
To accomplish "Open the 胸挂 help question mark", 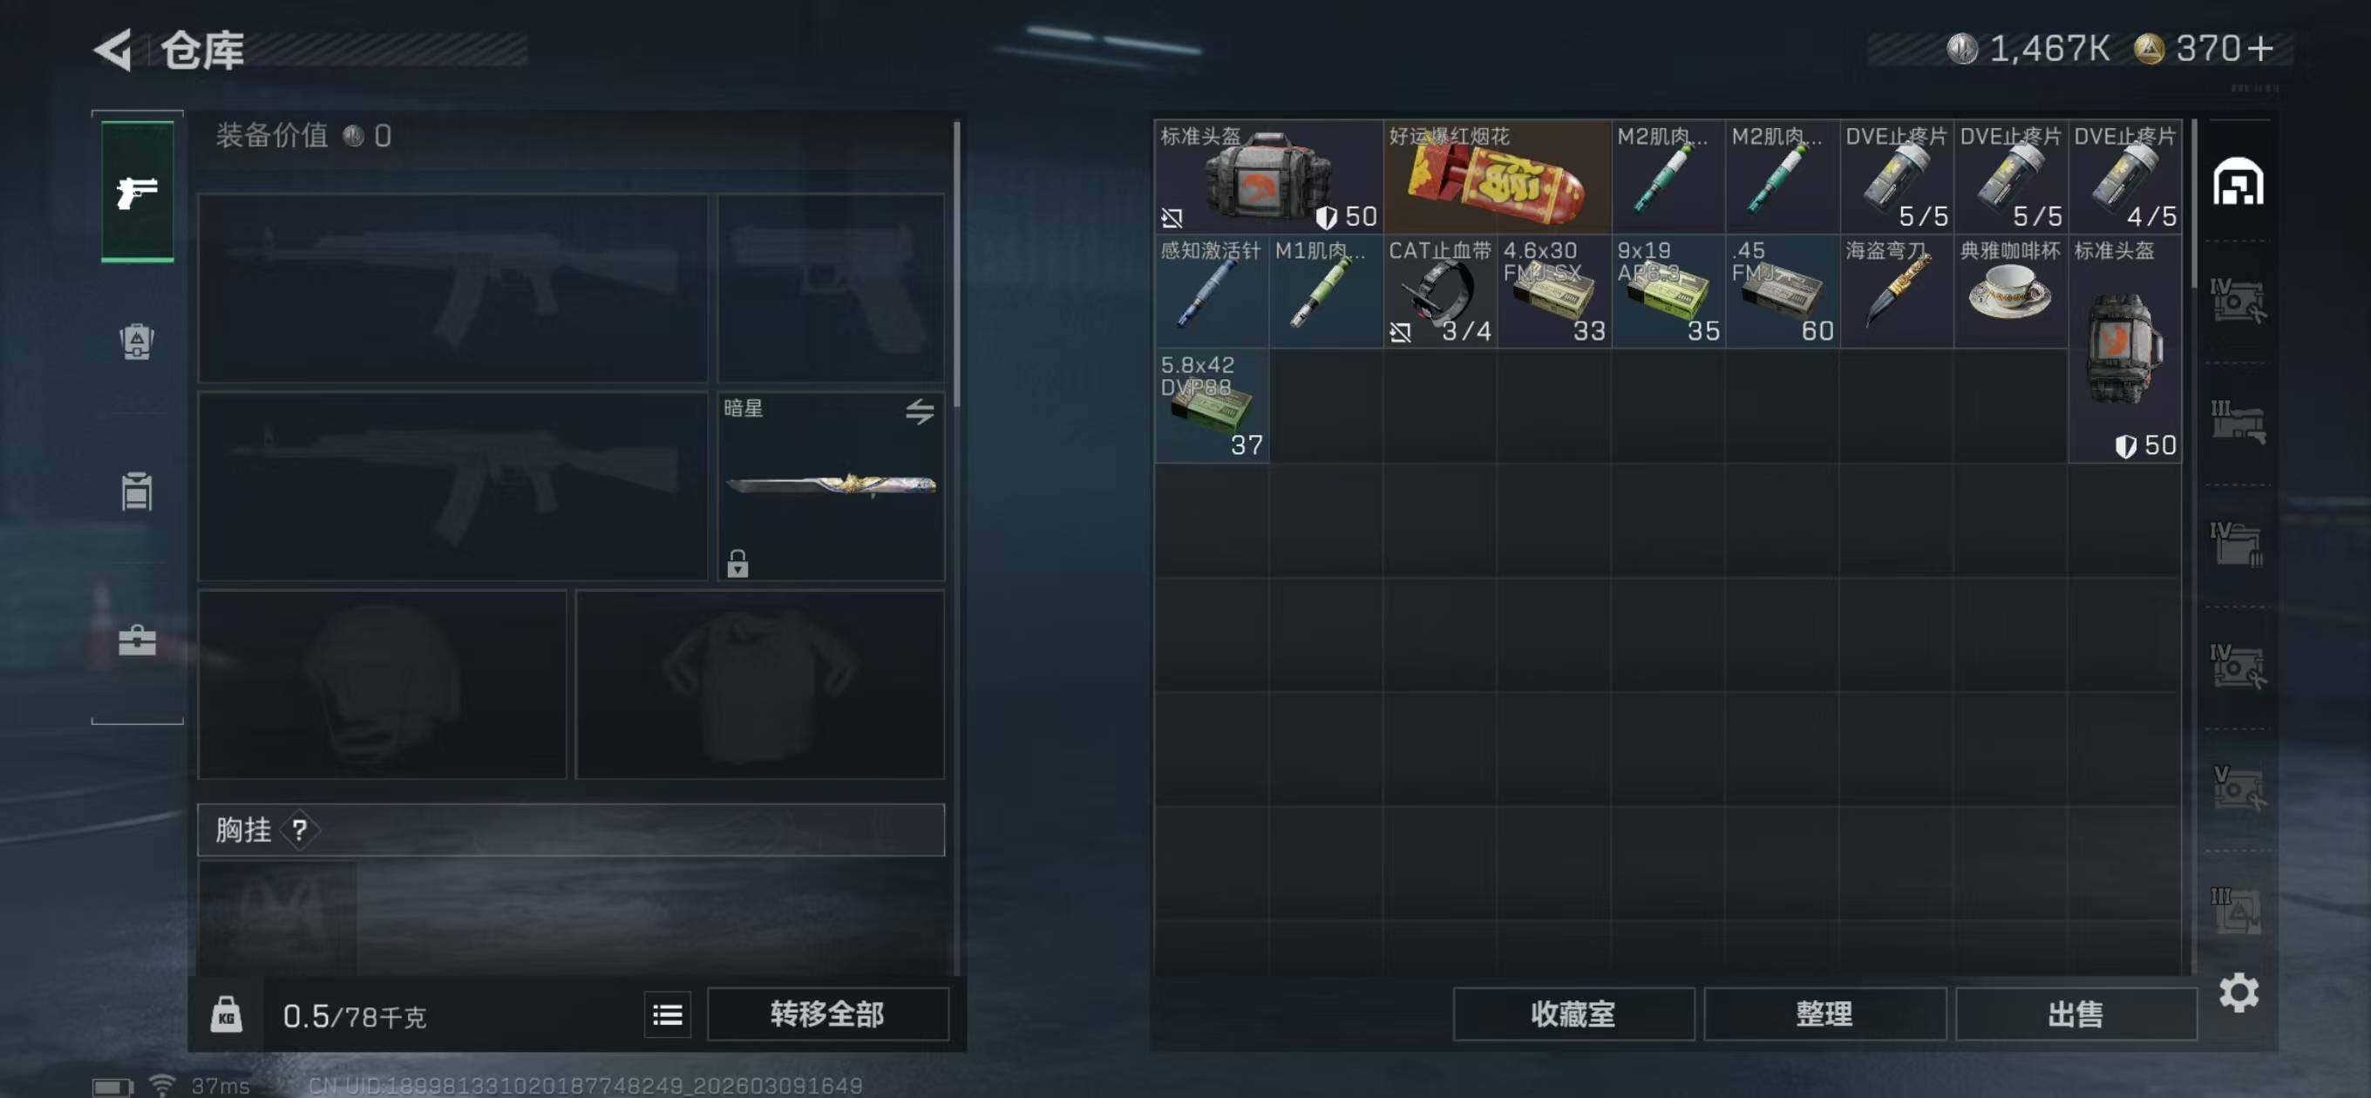I will point(299,830).
